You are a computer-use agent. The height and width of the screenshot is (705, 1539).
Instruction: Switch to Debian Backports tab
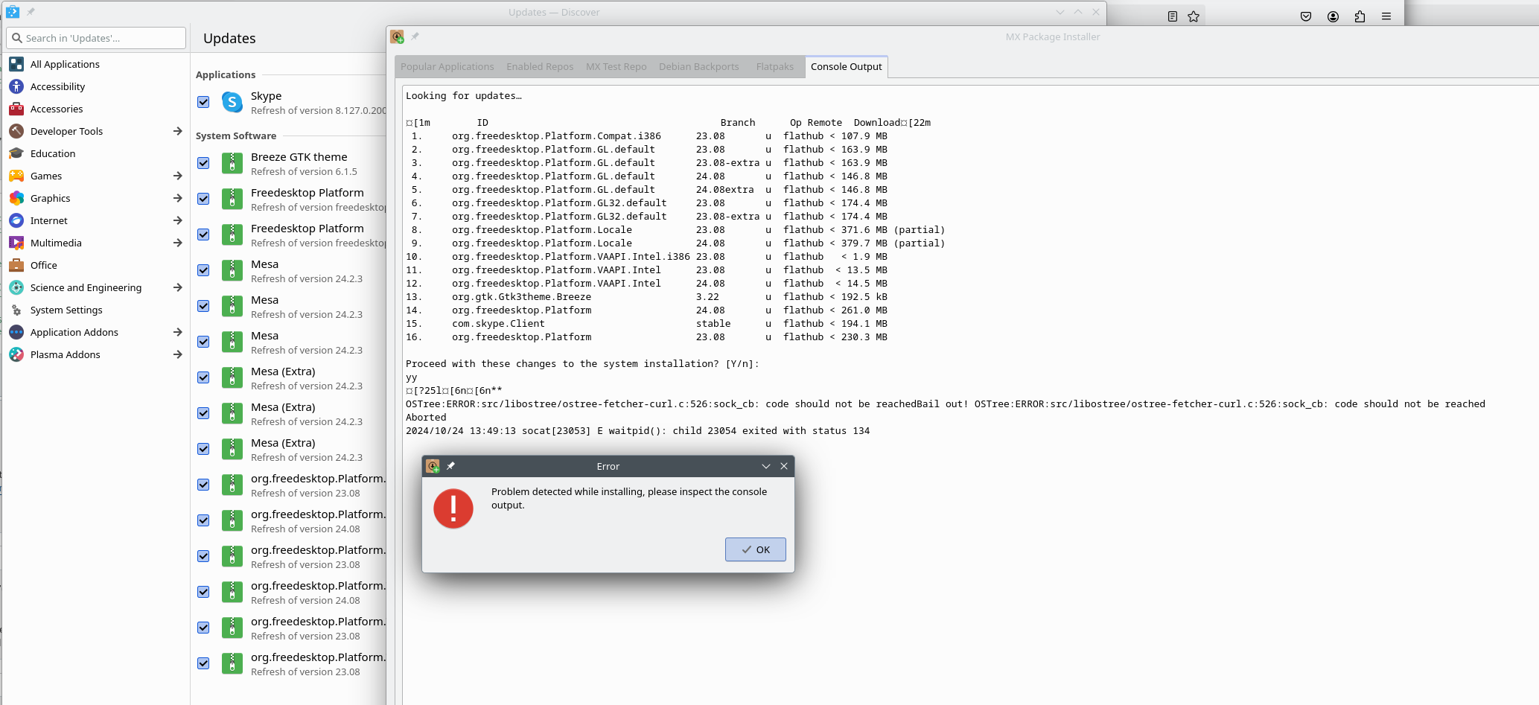click(699, 67)
